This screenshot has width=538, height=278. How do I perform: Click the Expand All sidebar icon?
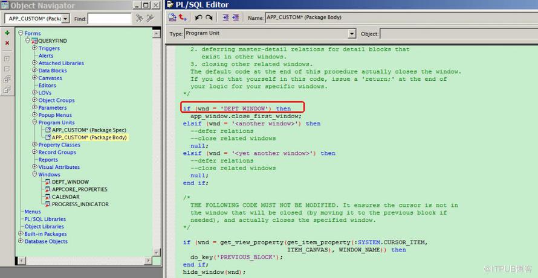click(x=7, y=79)
